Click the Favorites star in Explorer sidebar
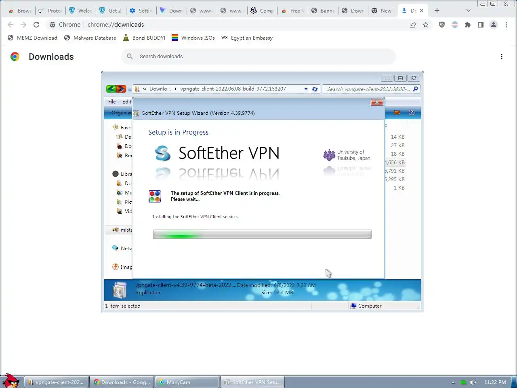 (116, 127)
